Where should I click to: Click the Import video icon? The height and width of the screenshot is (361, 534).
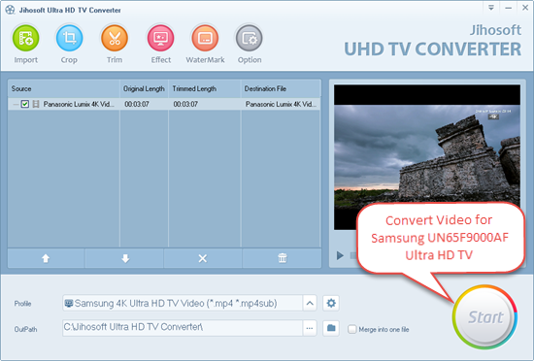point(26,38)
